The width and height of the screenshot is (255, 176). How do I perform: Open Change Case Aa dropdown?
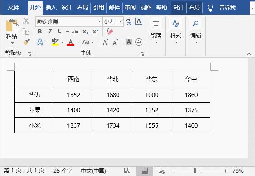tap(88, 42)
